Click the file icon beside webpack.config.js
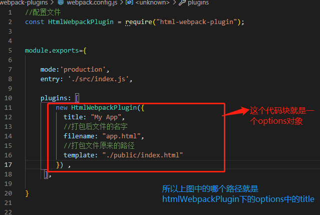Viewport: 320px width, 215px height. click(x=61, y=3)
